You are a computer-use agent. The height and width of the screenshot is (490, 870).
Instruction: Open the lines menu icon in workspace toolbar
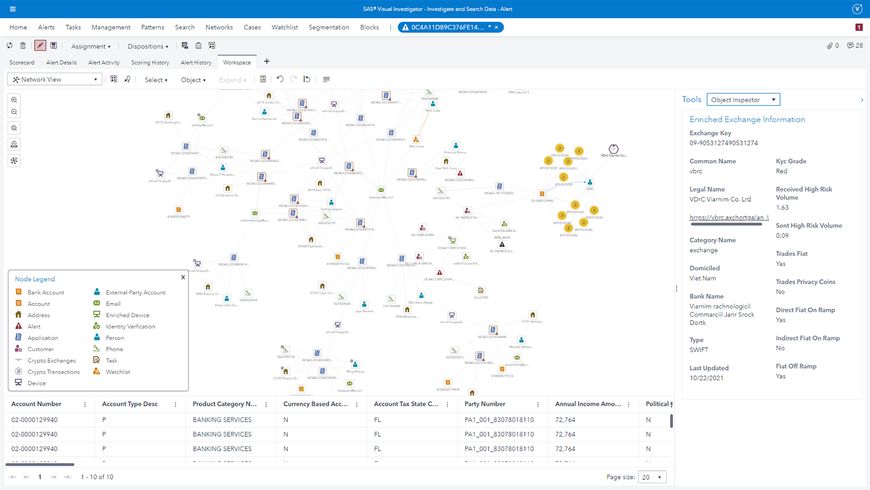point(326,79)
